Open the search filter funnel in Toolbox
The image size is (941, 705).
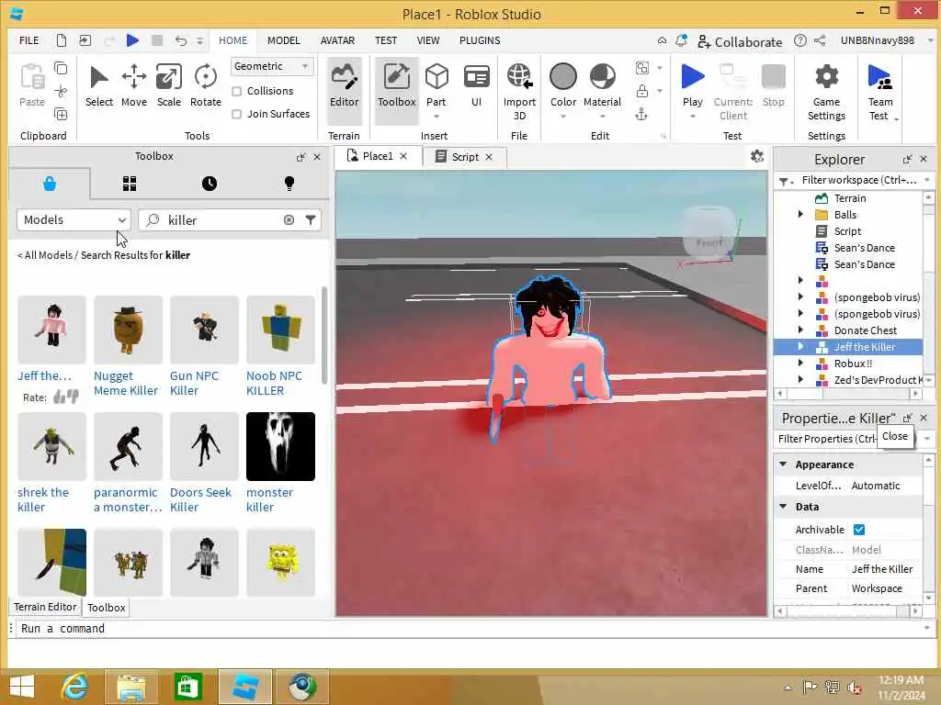tap(311, 220)
